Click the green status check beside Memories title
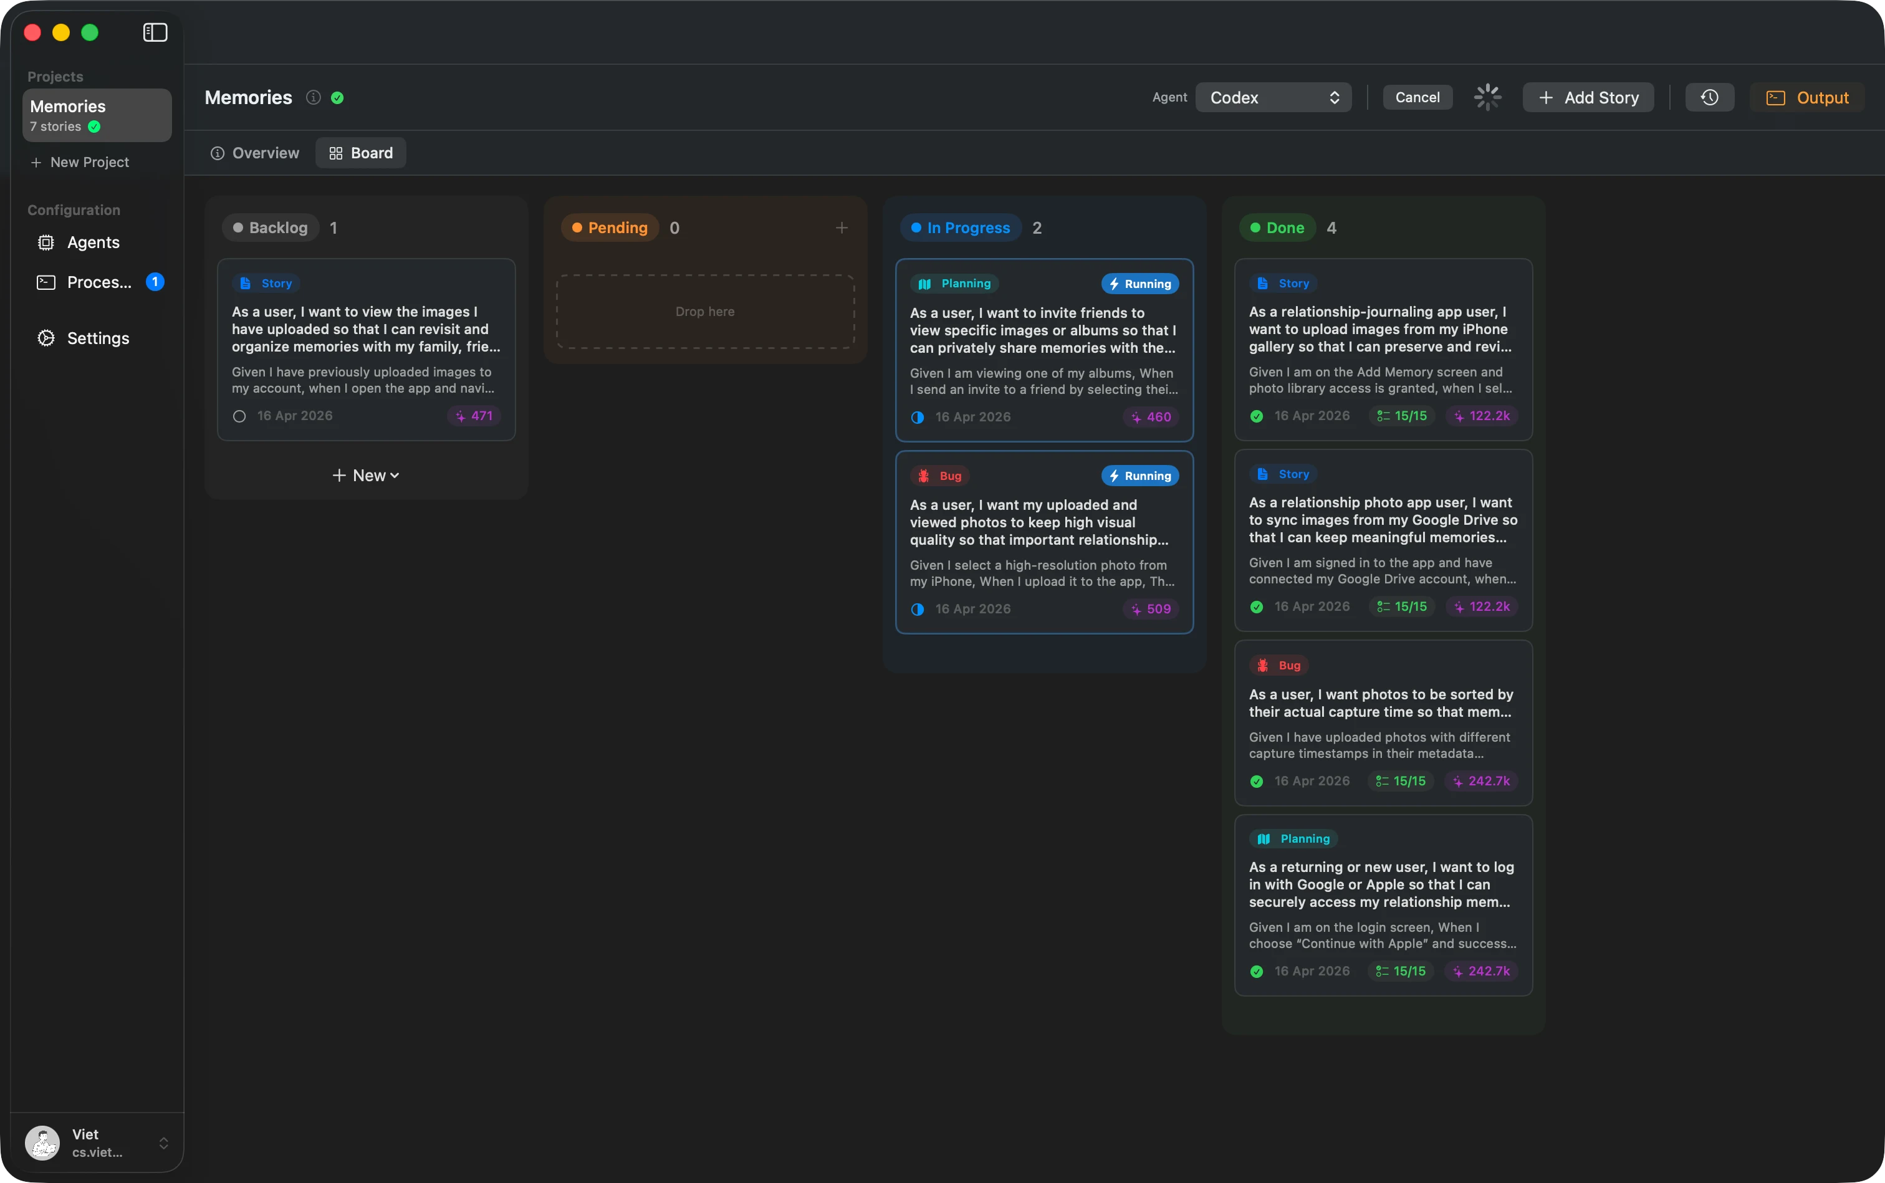Viewport: 1885px width, 1183px height. pyautogui.click(x=337, y=98)
